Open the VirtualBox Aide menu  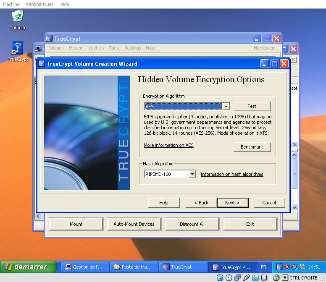(x=64, y=4)
